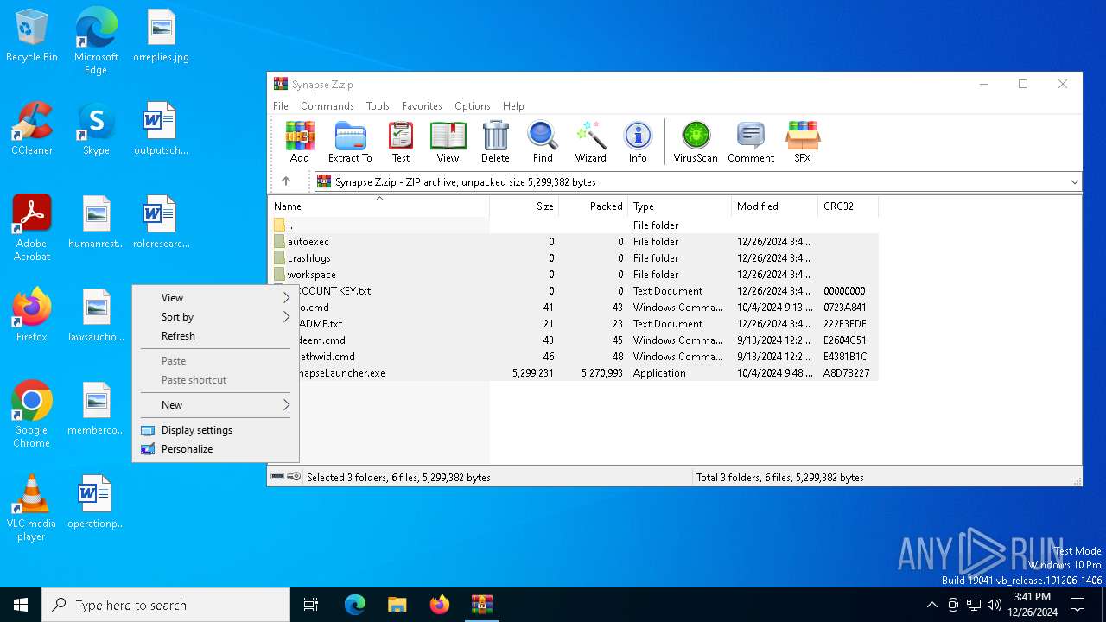
Task: Open the notification center icon
Action: tap(1077, 605)
